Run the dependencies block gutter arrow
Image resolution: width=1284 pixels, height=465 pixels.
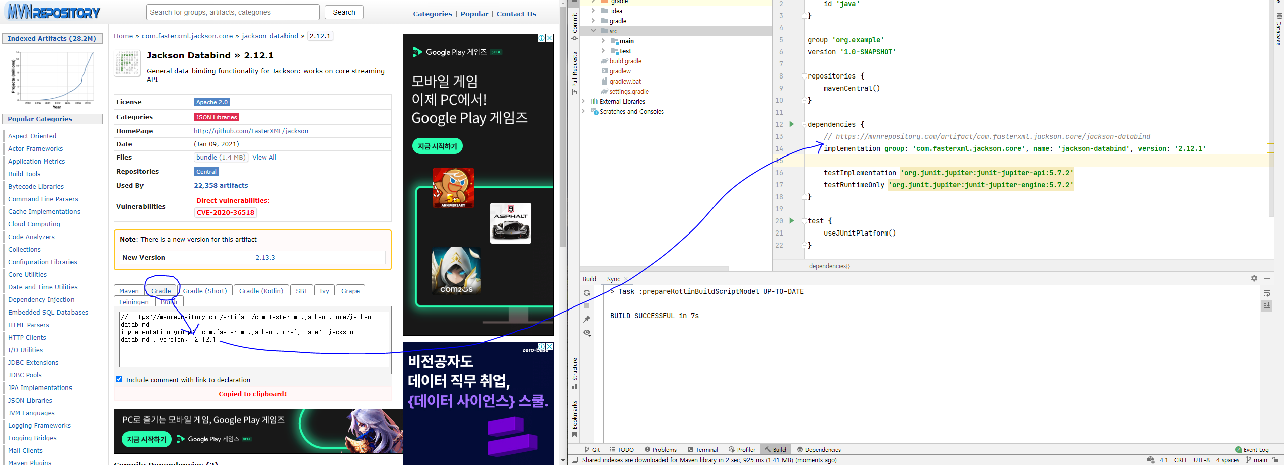tap(791, 124)
